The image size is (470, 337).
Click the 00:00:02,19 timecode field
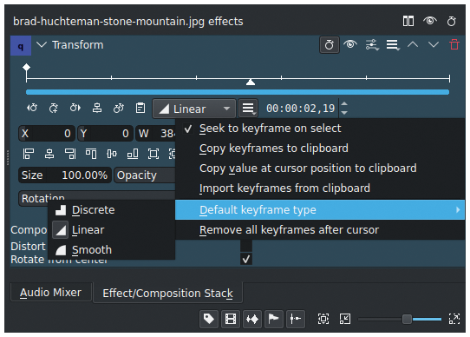tap(301, 109)
